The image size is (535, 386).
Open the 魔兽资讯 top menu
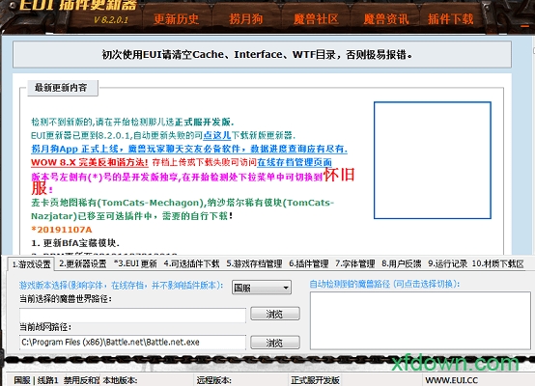386,19
